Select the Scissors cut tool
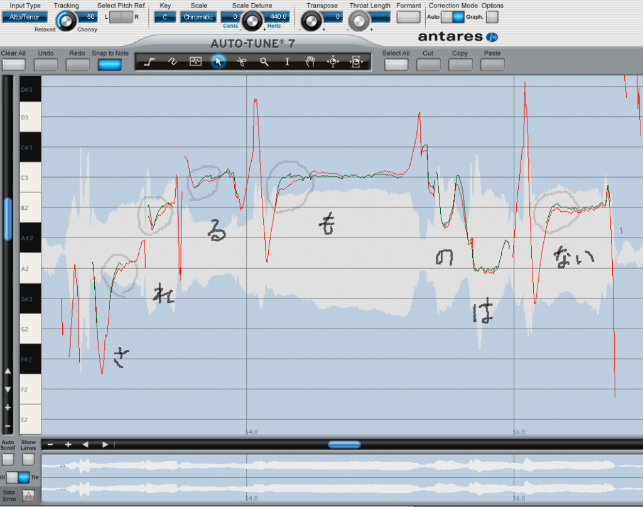Image resolution: width=643 pixels, height=507 pixels. (241, 62)
